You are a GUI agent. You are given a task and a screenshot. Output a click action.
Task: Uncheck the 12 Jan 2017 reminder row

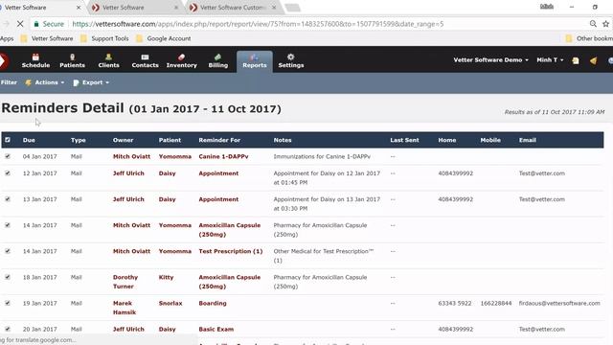8,172
